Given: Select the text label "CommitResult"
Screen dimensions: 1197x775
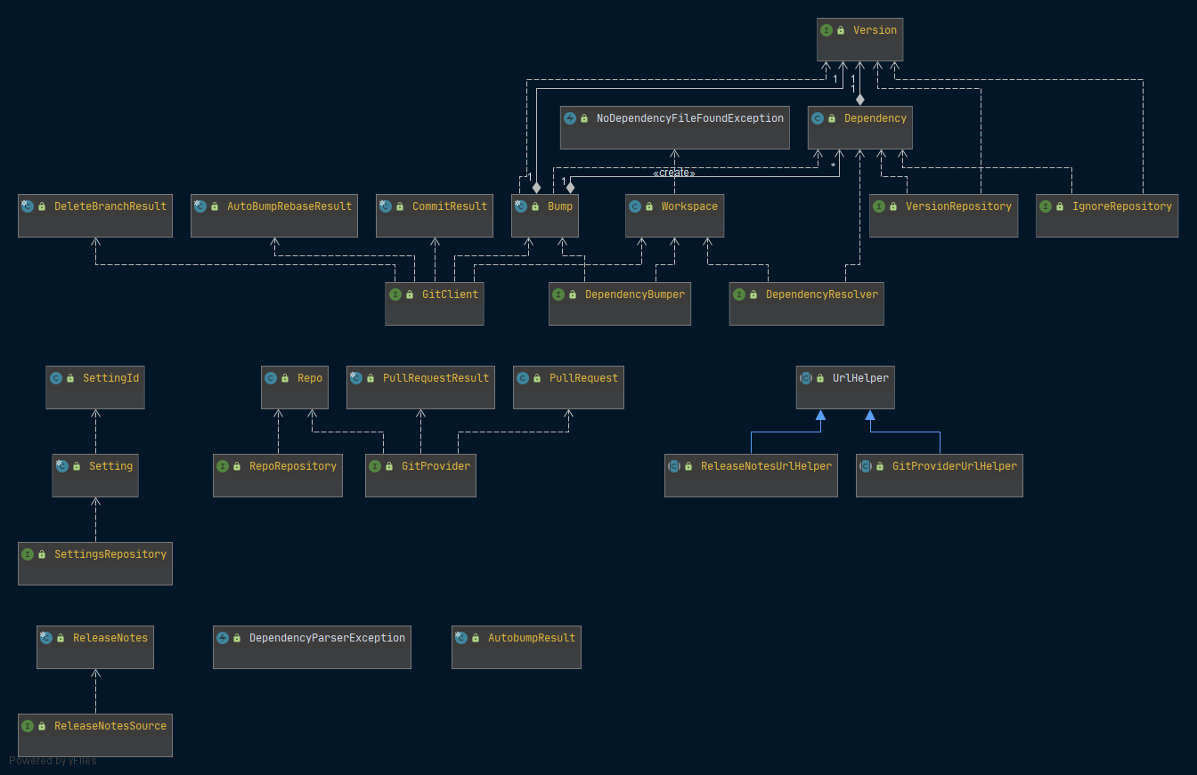Looking at the screenshot, I should (450, 206).
